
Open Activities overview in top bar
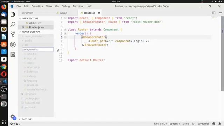point(5,1)
